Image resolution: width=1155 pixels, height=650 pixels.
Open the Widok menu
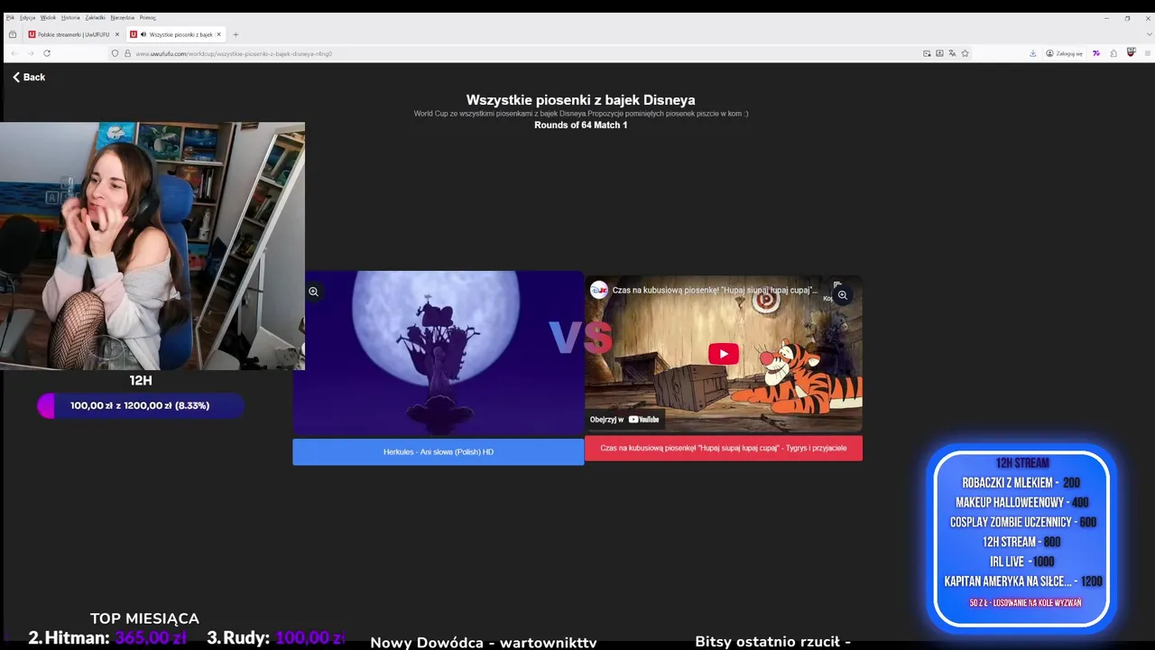click(48, 17)
